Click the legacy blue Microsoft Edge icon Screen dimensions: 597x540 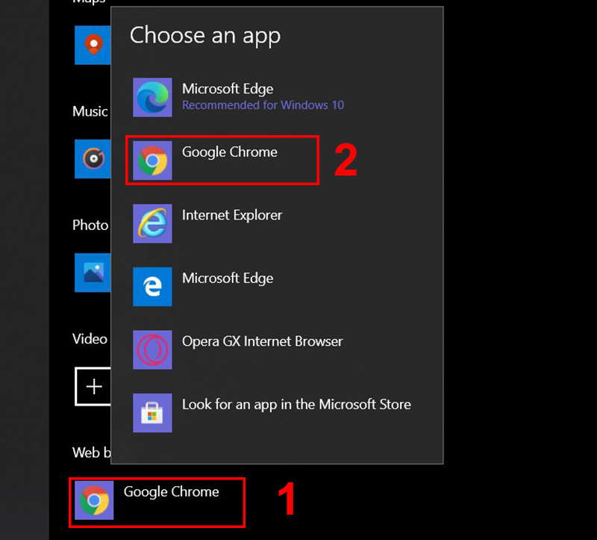152,287
